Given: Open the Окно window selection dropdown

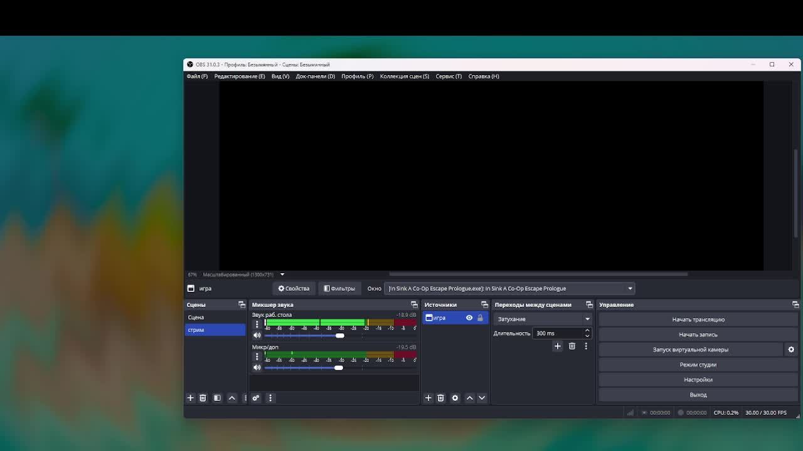Looking at the screenshot, I should pyautogui.click(x=509, y=288).
